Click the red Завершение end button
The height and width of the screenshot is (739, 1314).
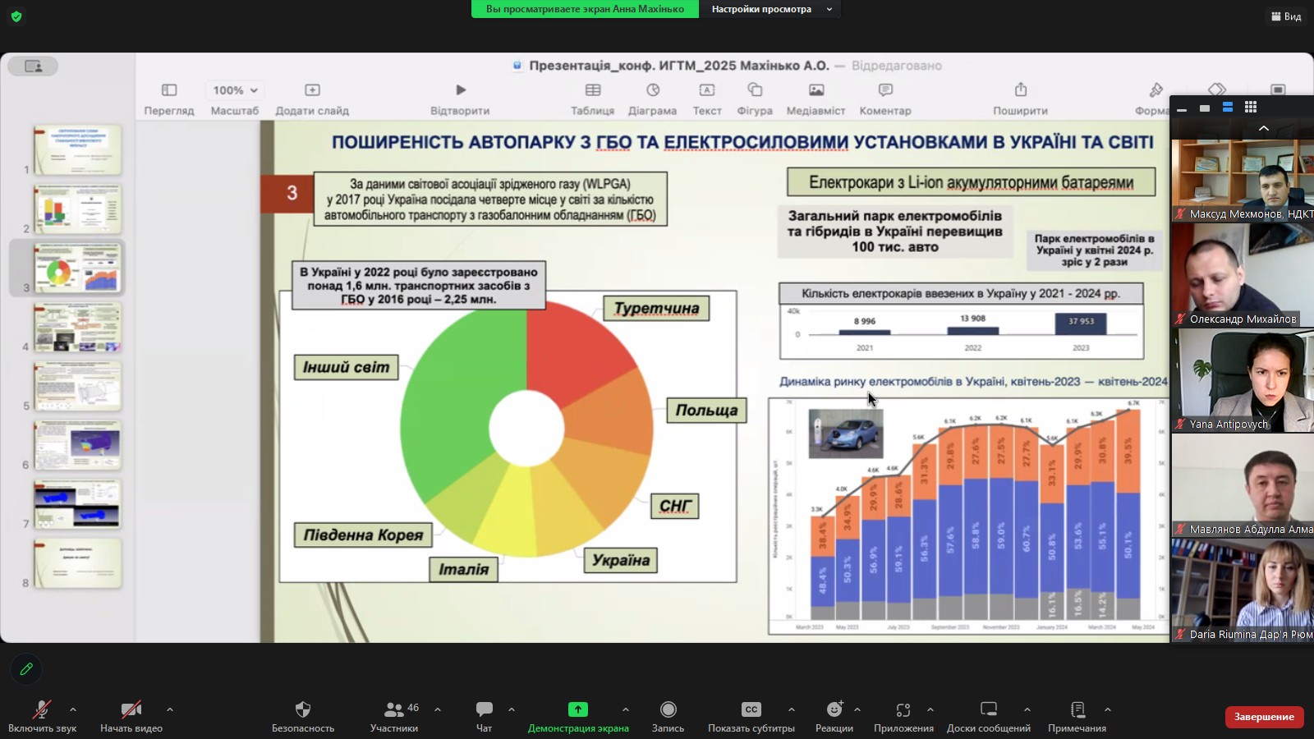click(1264, 717)
